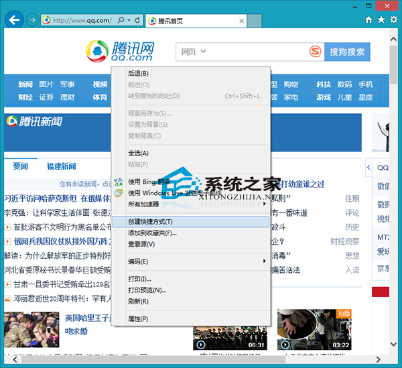Click the picture icon before 邓丽君逝世
Viewport: 402px width, 368px height.
[7, 298]
